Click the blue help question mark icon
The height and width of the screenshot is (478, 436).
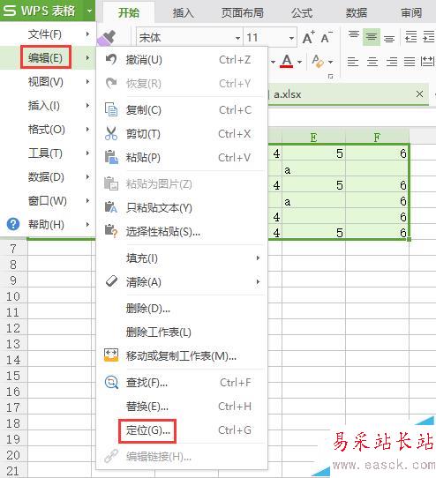(13, 224)
